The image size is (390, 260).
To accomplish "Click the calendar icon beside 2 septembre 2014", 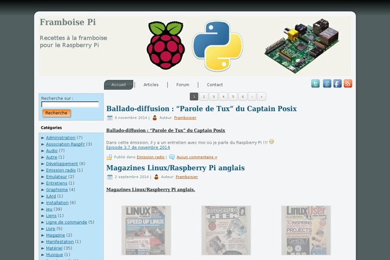I will [x=110, y=177].
